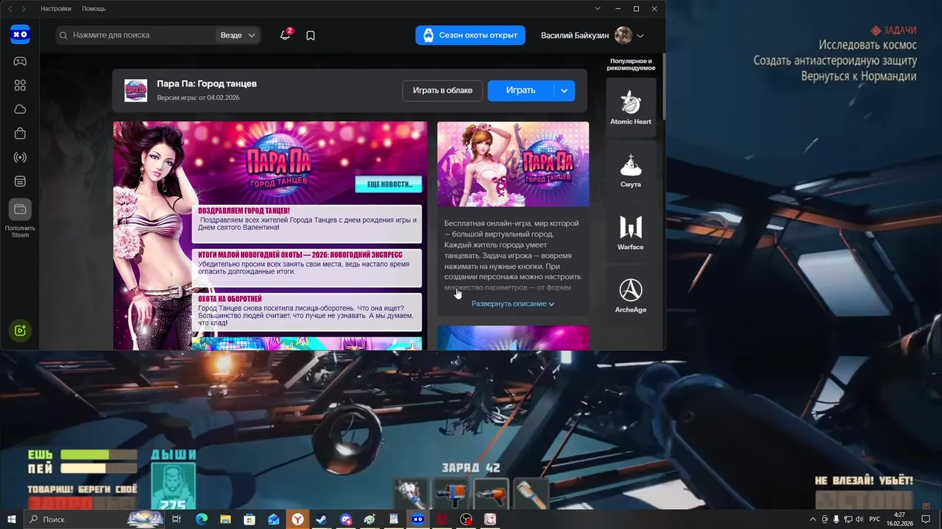Click the back navigation arrow
The height and width of the screenshot is (529, 942).
click(10, 9)
